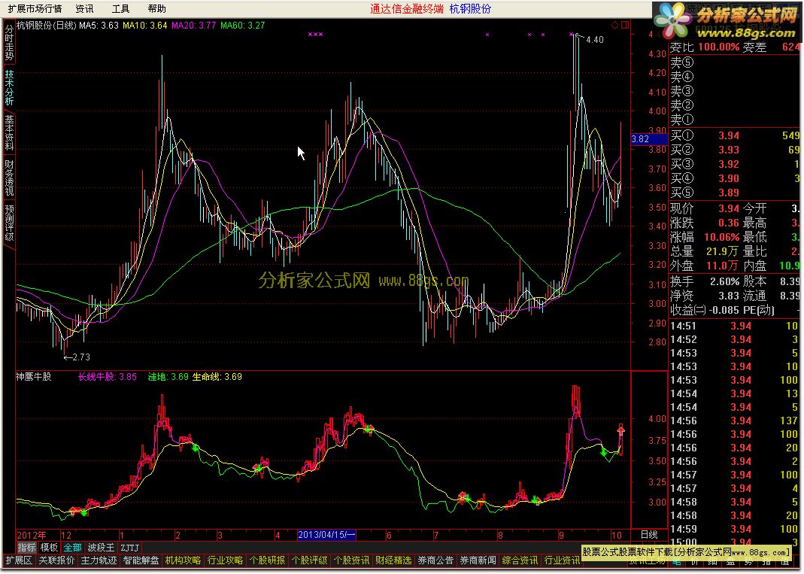
Task: Click the 买⑤ bid price 3.89
Action: 729,193
